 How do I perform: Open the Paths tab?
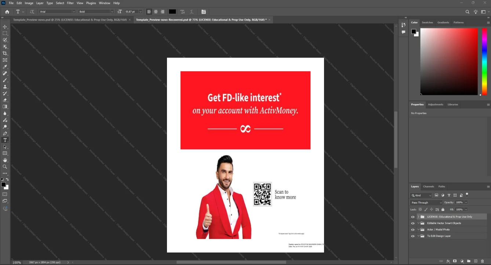click(442, 186)
